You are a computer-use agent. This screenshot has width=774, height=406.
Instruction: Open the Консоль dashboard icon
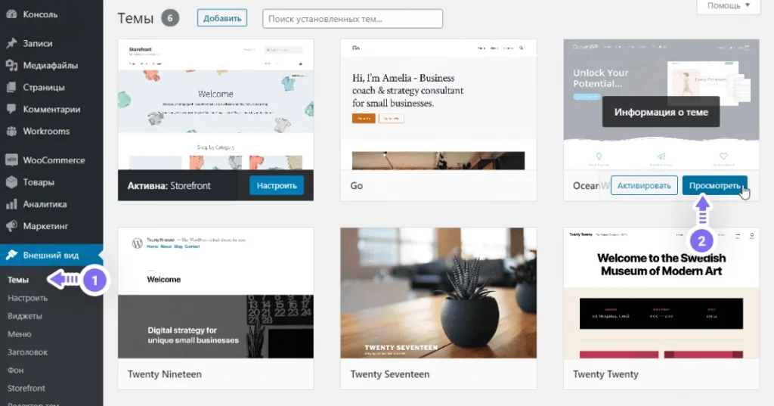pyautogui.click(x=11, y=14)
